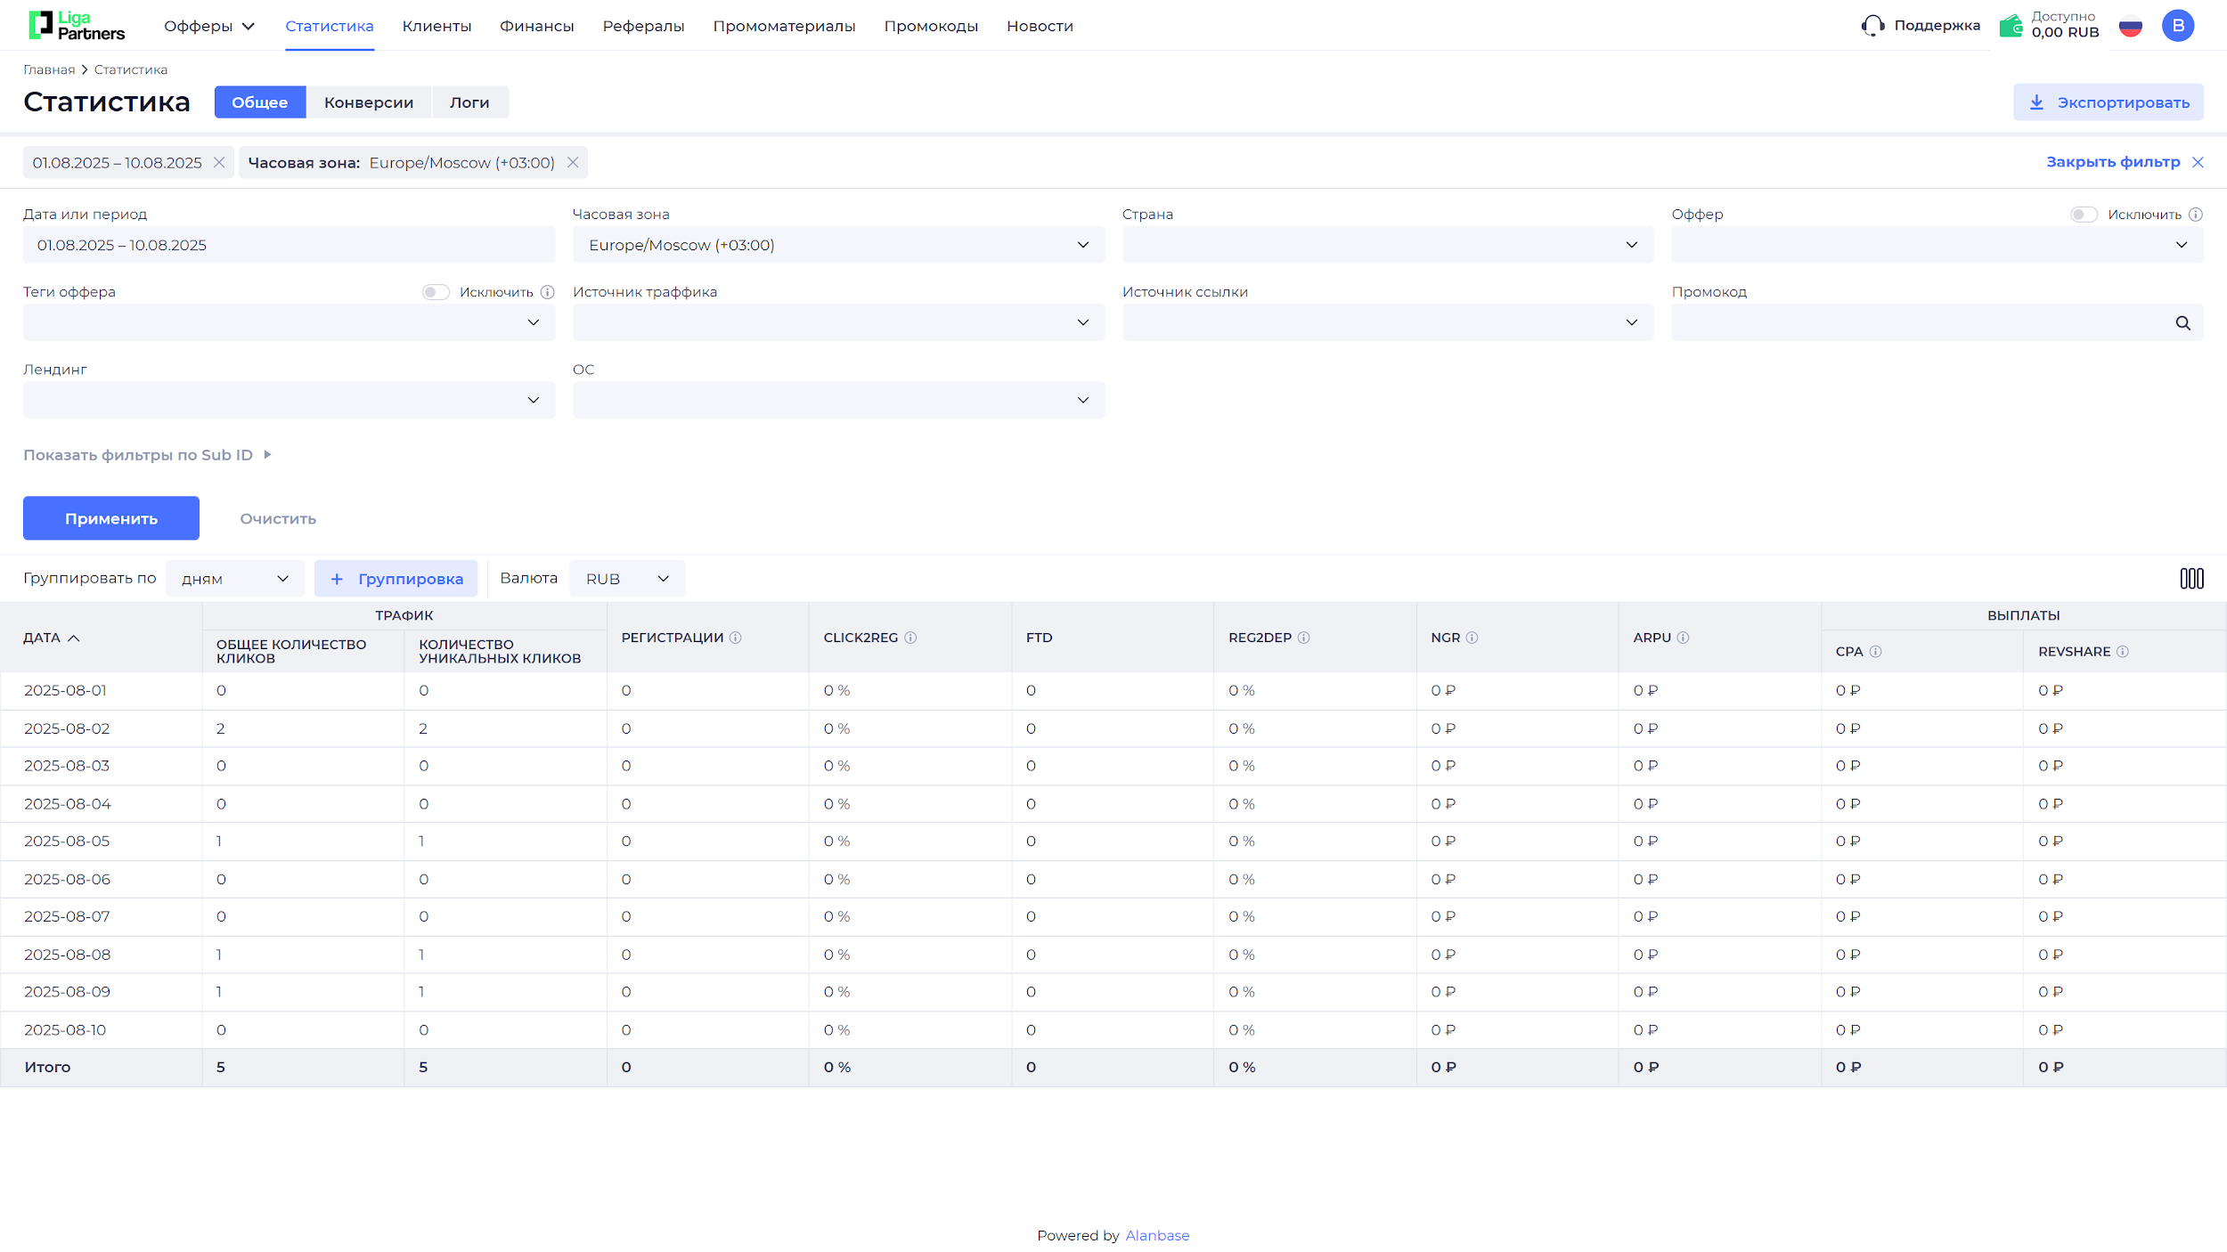This screenshot has height=1252, width=2227.
Task: Click the wallet balance icon
Action: tap(2011, 26)
